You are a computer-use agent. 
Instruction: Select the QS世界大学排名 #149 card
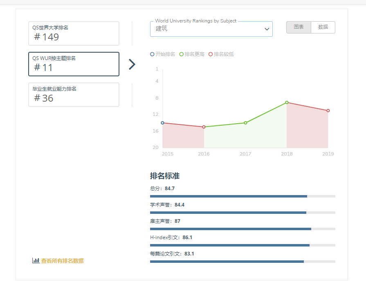[x=74, y=33]
